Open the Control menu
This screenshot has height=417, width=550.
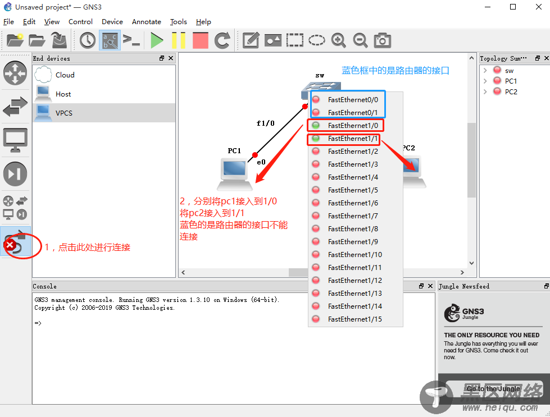tap(80, 22)
